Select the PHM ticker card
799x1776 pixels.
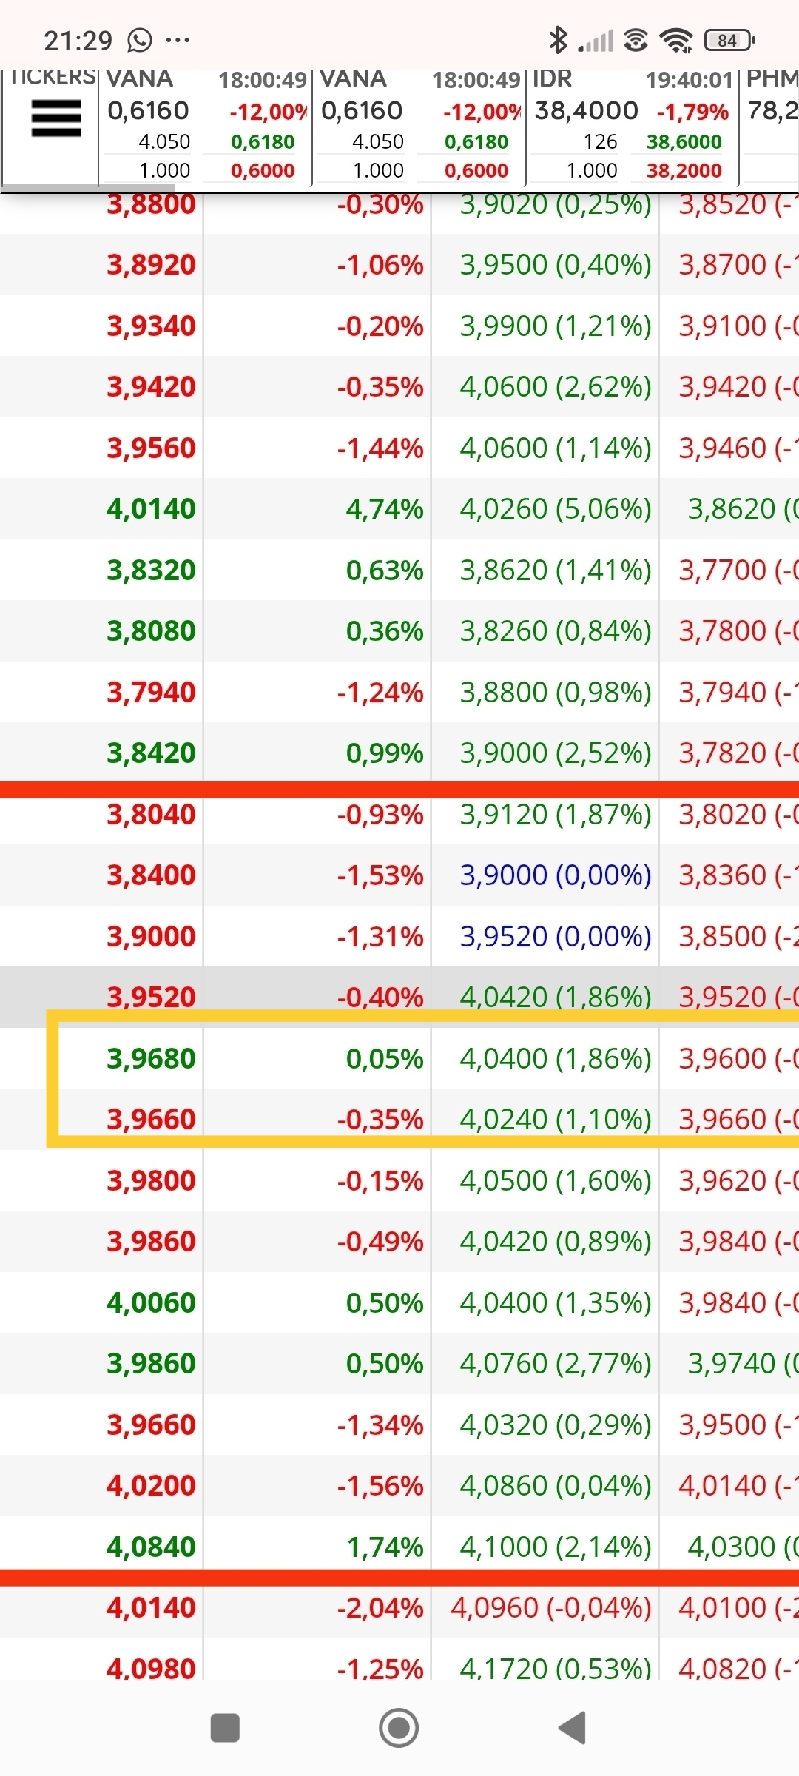click(x=769, y=126)
